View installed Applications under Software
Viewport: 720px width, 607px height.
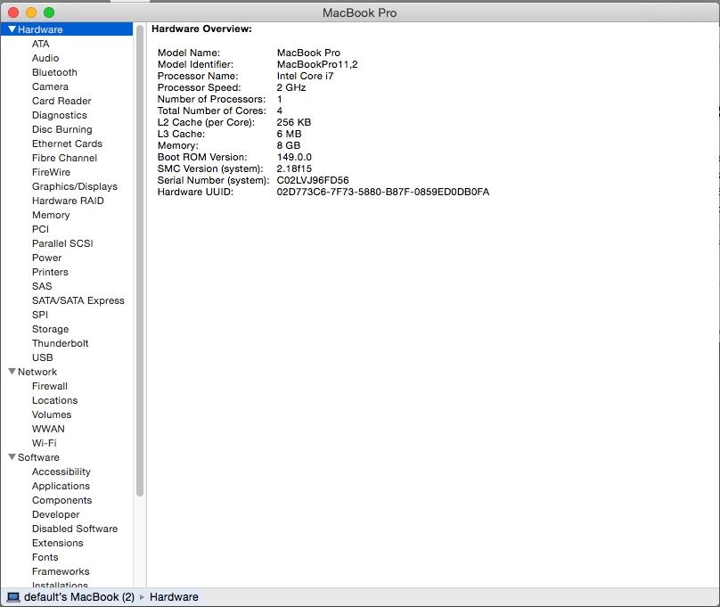point(61,486)
